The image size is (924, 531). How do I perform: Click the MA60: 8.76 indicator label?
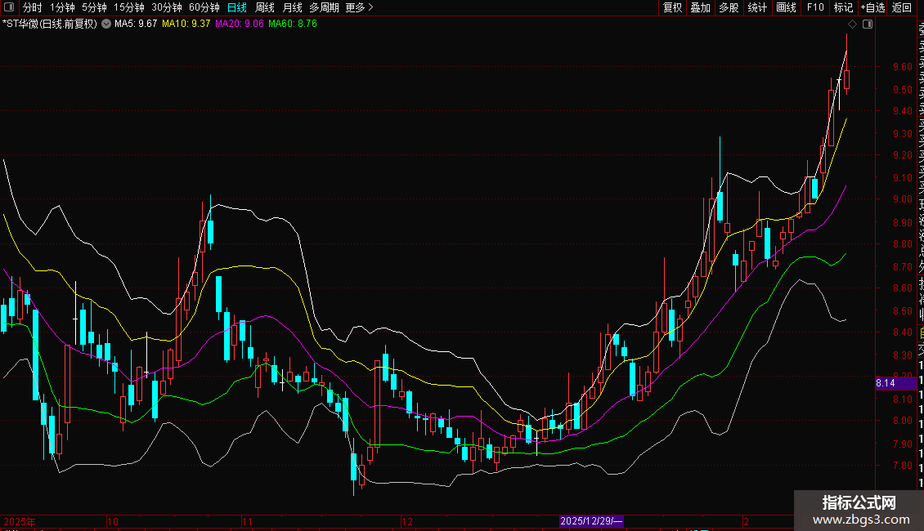pyautogui.click(x=293, y=25)
